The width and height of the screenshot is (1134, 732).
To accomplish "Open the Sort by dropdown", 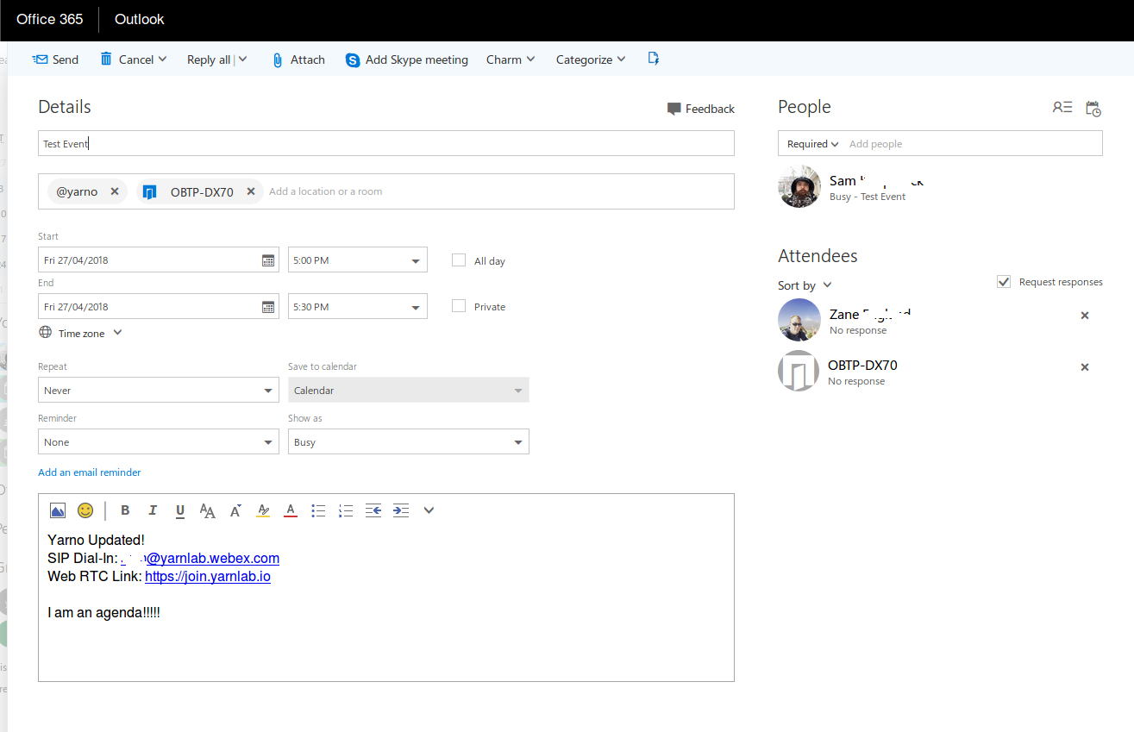I will (805, 285).
